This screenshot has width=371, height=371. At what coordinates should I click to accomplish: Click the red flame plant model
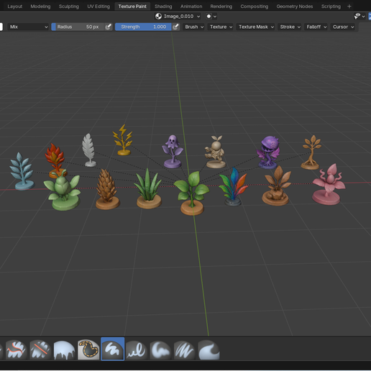click(x=55, y=160)
